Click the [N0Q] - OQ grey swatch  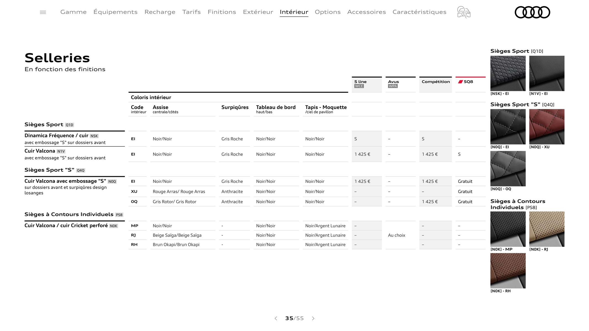point(508,169)
